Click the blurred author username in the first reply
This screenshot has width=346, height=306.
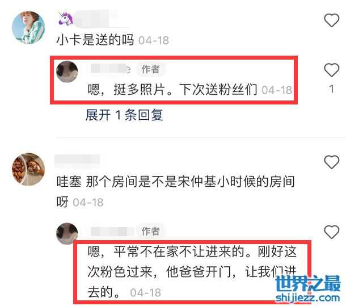(111, 69)
